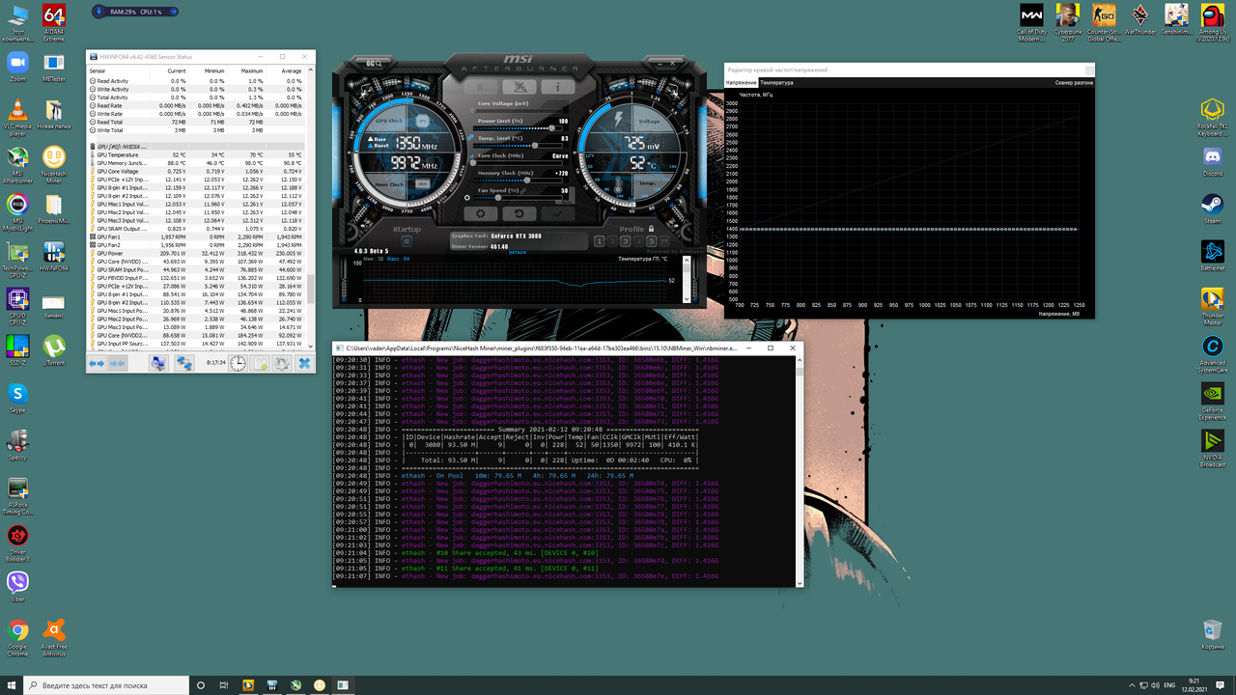The image size is (1236, 695).
Task: Select the GPU Power row in HWiNFO
Action: pos(196,253)
